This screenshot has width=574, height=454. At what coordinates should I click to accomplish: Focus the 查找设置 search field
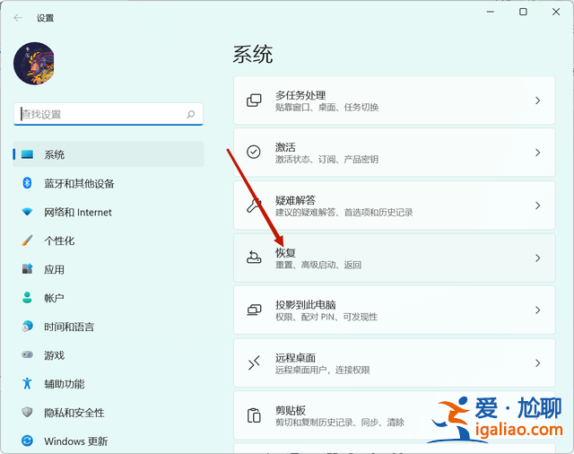click(109, 114)
